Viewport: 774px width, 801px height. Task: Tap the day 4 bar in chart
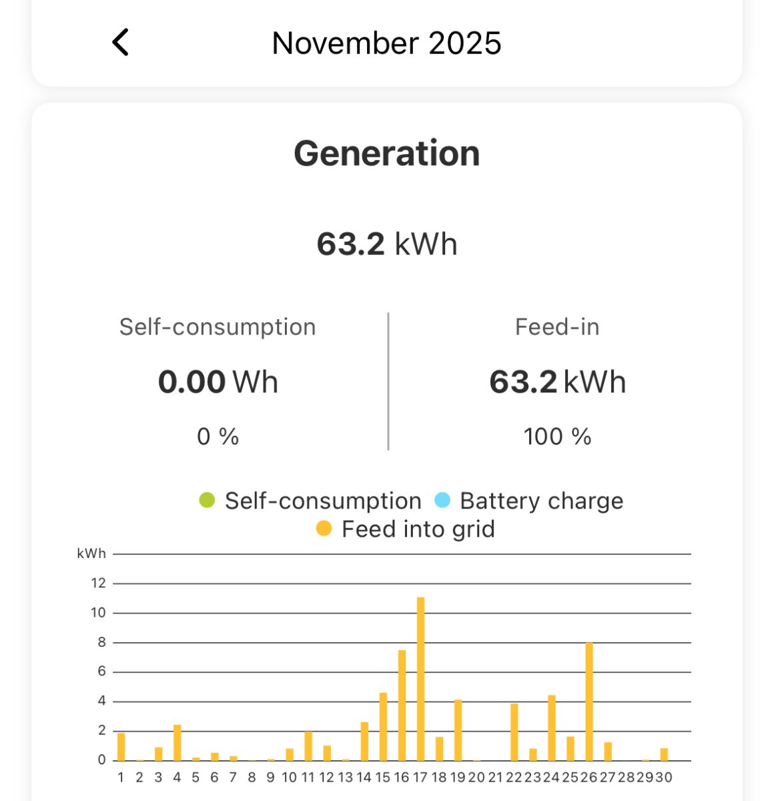tap(177, 743)
